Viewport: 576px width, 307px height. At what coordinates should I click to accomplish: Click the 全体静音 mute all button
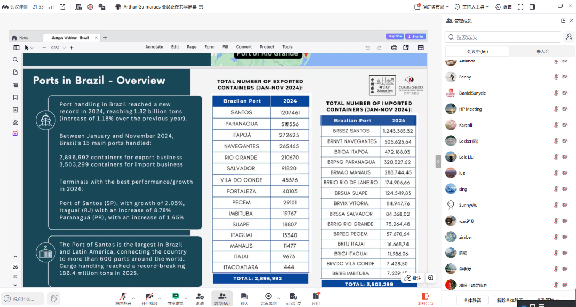coord(473,300)
